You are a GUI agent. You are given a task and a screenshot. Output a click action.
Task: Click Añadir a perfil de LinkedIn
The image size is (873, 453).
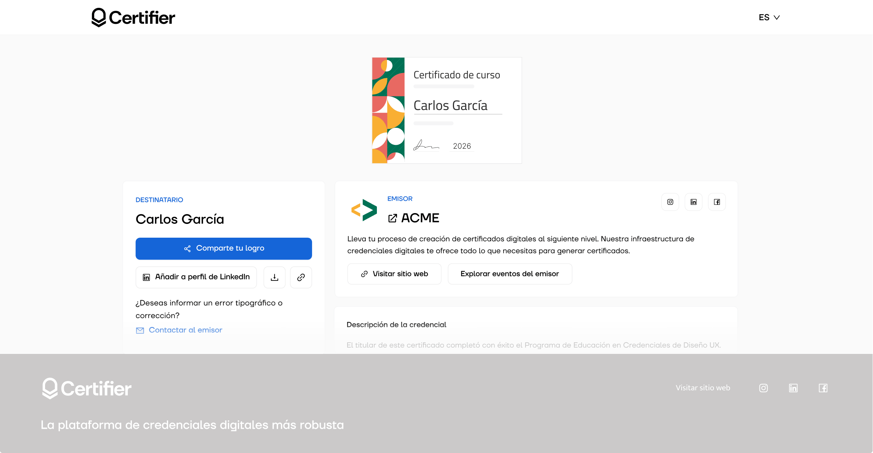(x=196, y=277)
